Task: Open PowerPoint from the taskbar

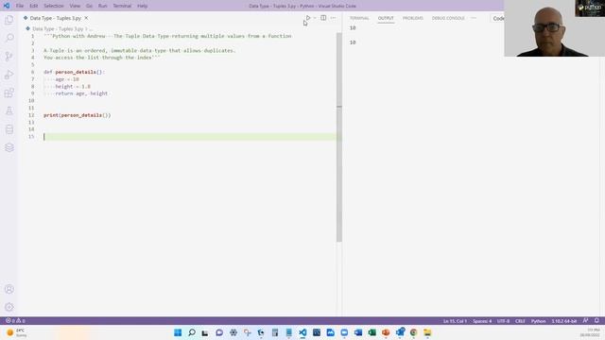Action: click(x=386, y=332)
